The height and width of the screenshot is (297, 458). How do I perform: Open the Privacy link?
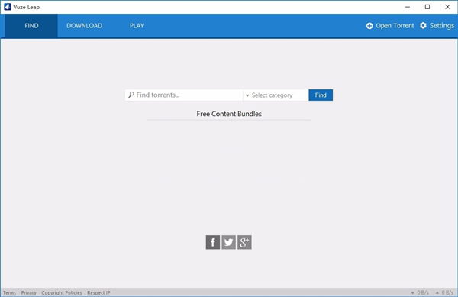[29, 292]
